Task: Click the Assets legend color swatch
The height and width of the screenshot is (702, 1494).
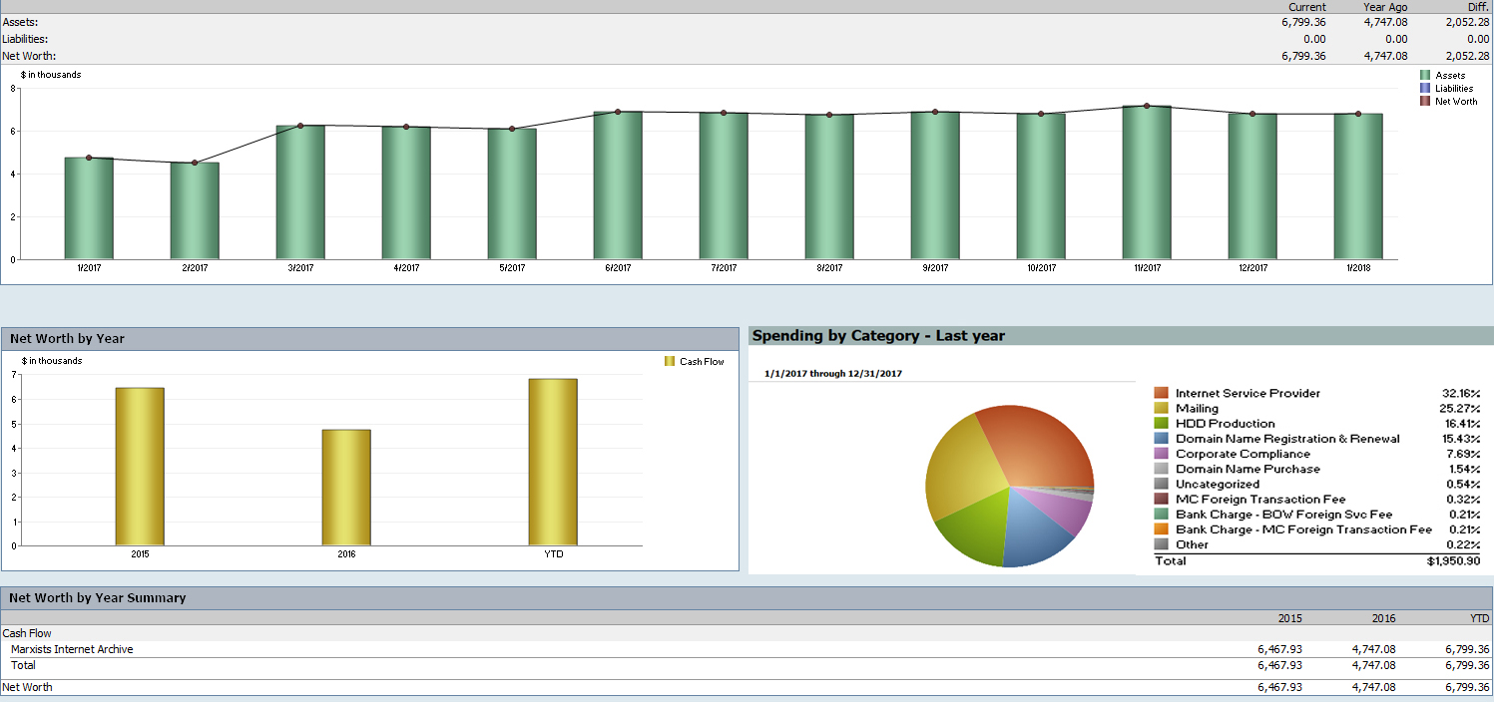Action: (1425, 75)
